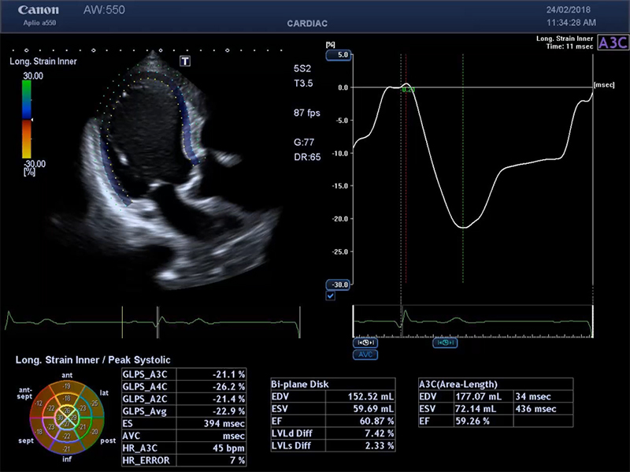
Task: Click the T marker on the ultrasound image
Action: 185,61
